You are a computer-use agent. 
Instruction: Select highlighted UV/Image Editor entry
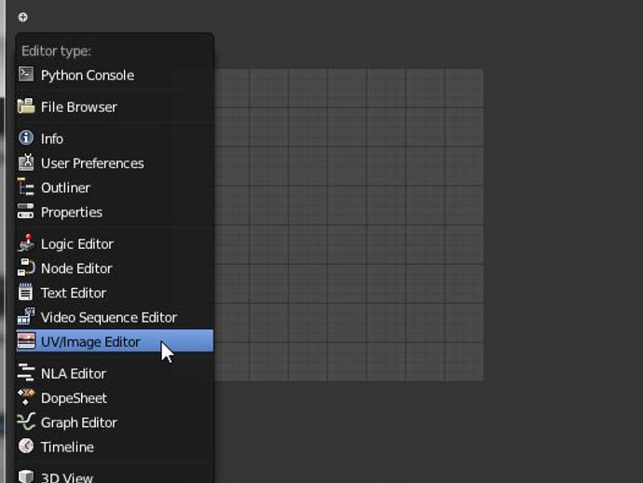tap(115, 341)
